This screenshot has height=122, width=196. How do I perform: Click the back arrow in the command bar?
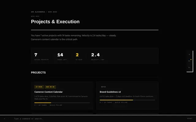click(x=5, y=119)
